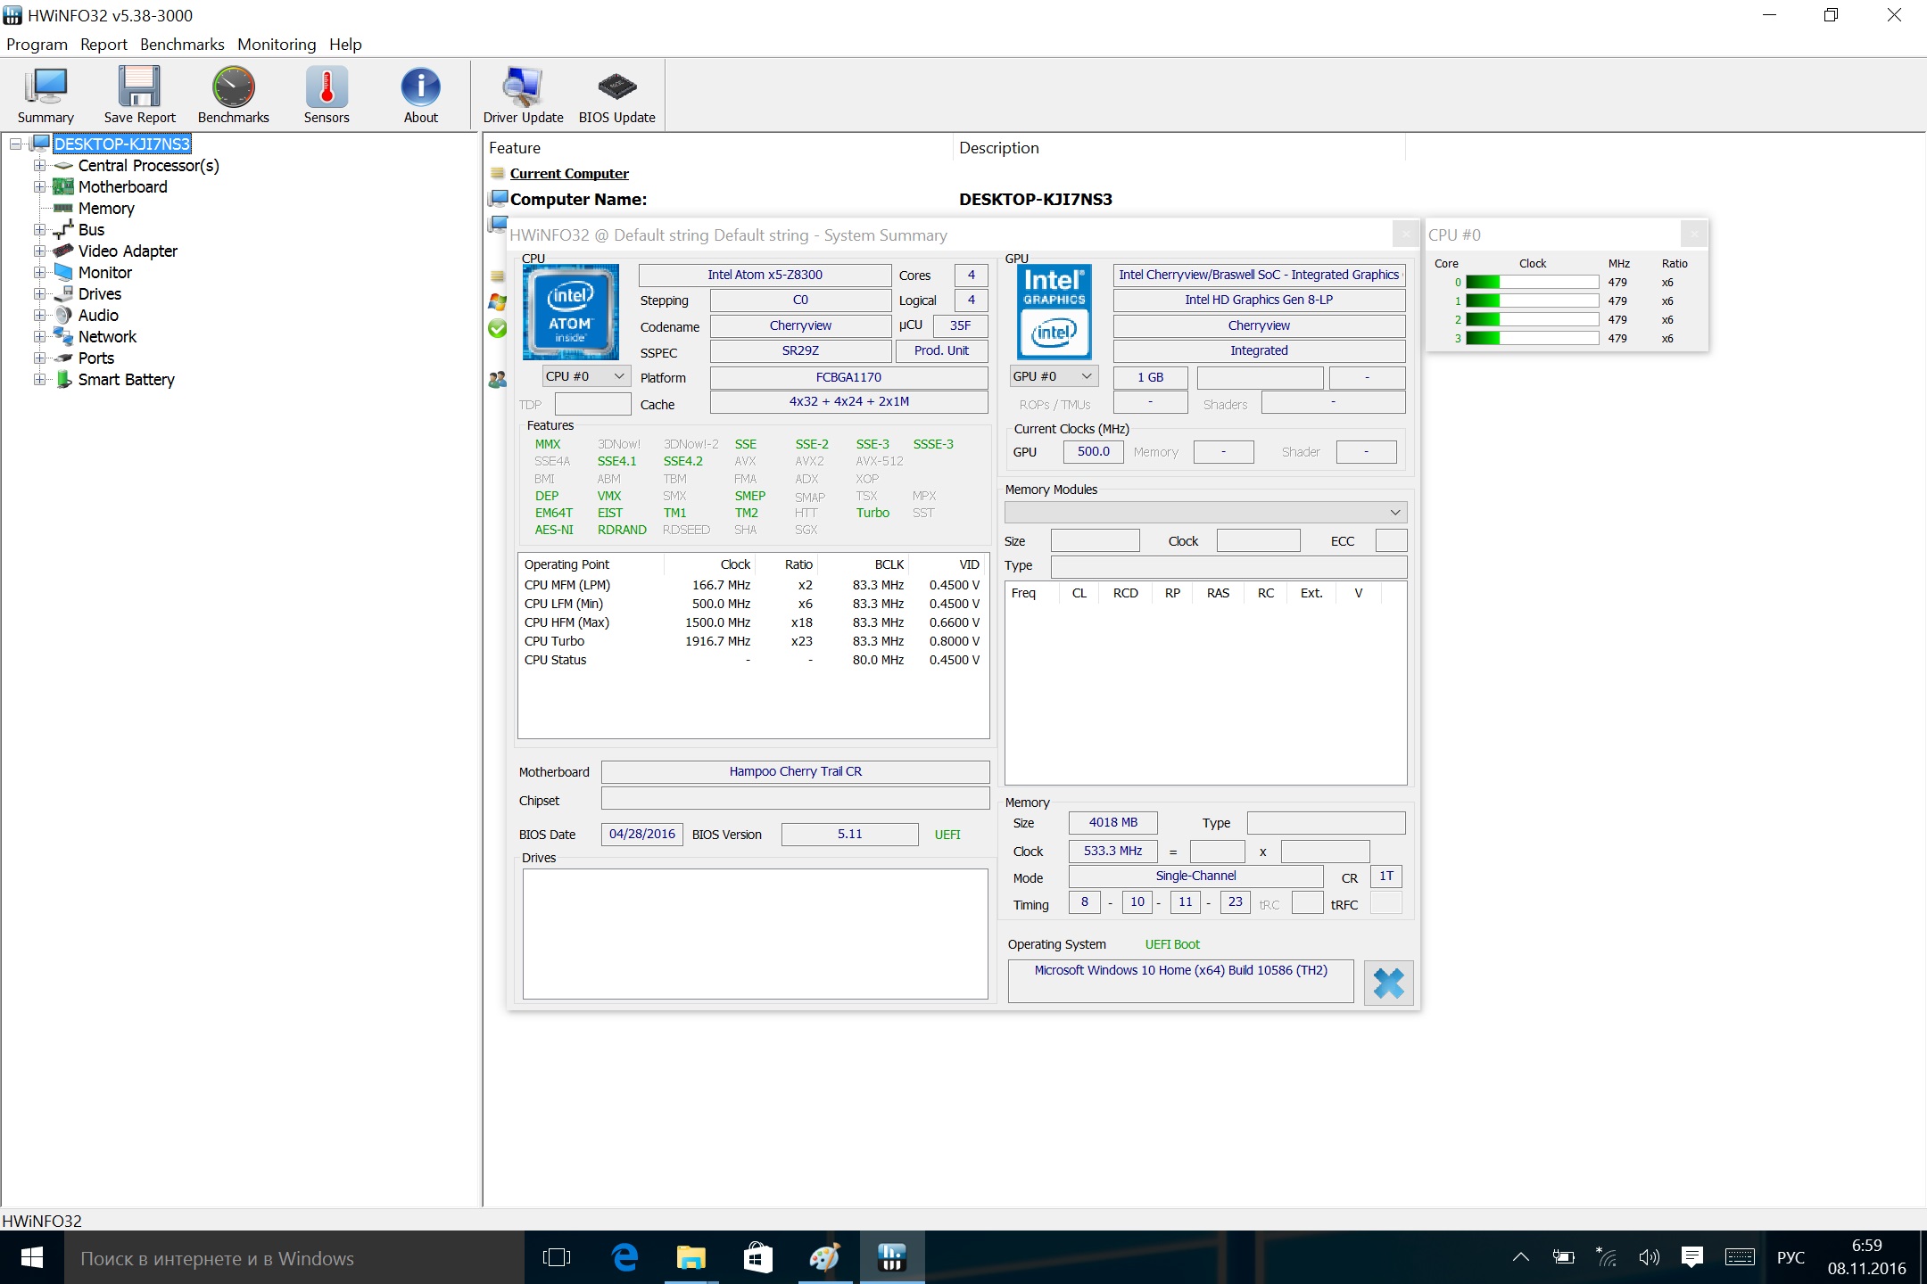Click the Windows Start button
This screenshot has width=1927, height=1284.
pyautogui.click(x=32, y=1257)
